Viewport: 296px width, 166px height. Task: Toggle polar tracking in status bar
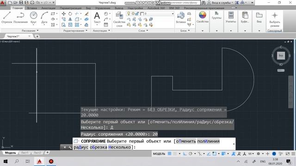[x=191, y=154]
